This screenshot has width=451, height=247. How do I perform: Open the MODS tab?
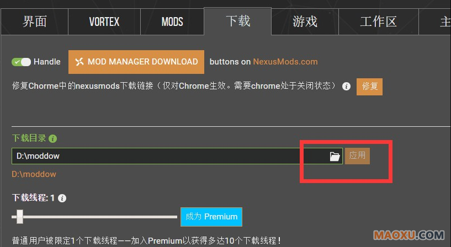(172, 22)
